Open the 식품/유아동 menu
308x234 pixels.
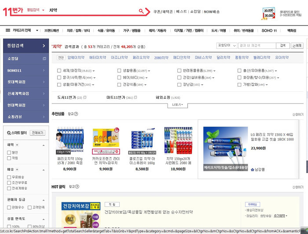[106, 31]
